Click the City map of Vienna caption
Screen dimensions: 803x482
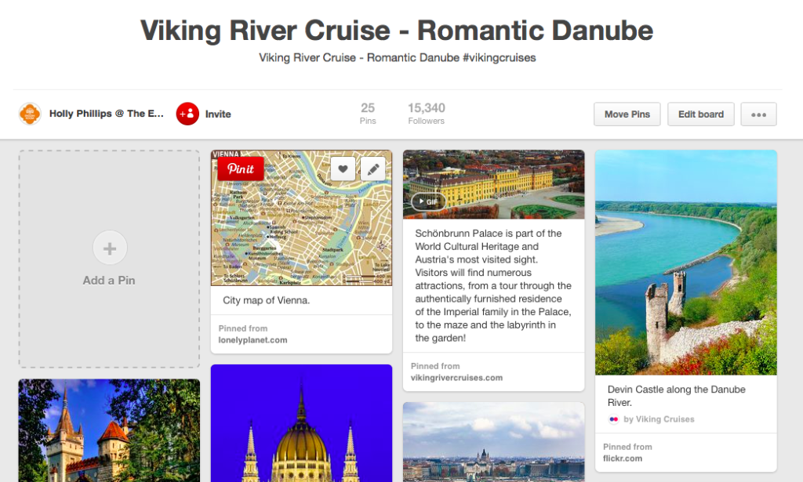click(x=267, y=300)
